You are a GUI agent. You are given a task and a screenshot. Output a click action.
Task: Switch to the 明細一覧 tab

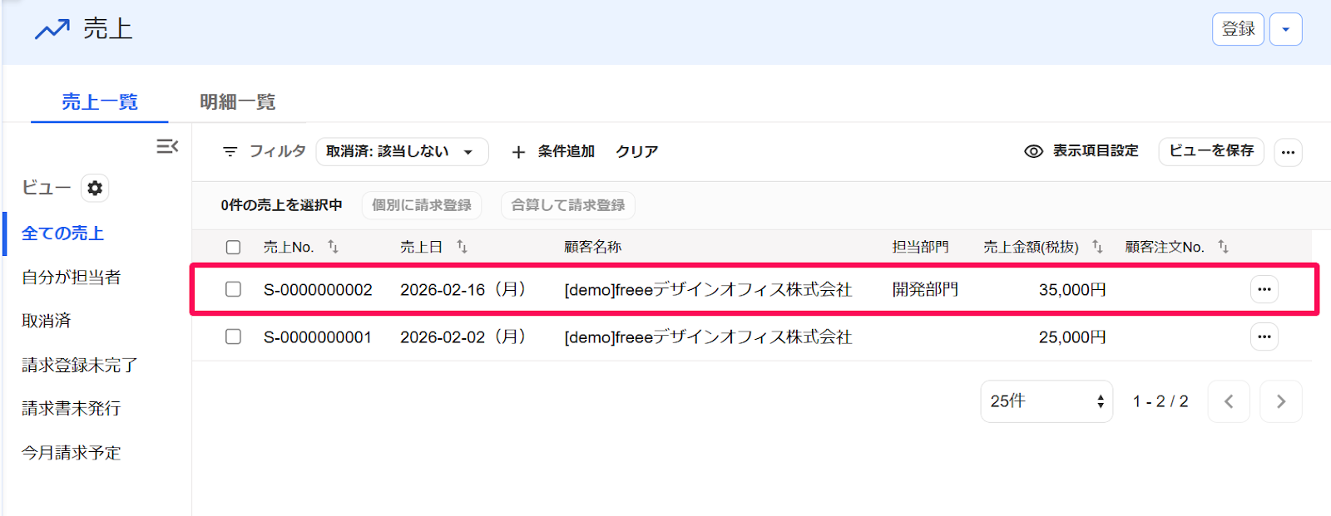pos(237,102)
